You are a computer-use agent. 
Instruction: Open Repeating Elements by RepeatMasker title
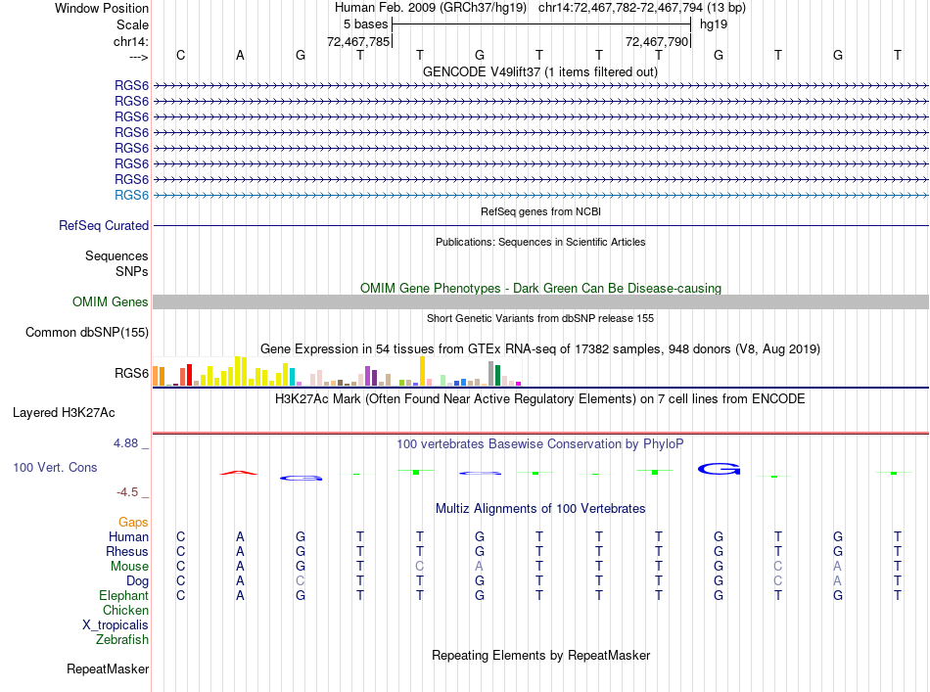pos(540,655)
